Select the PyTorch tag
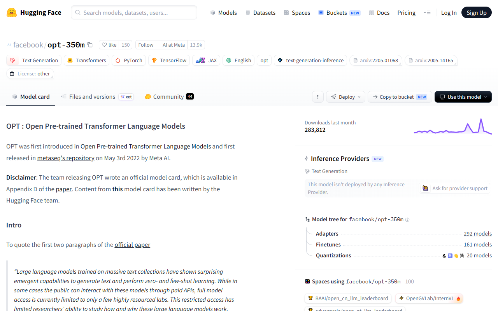498x311 pixels. point(129,60)
